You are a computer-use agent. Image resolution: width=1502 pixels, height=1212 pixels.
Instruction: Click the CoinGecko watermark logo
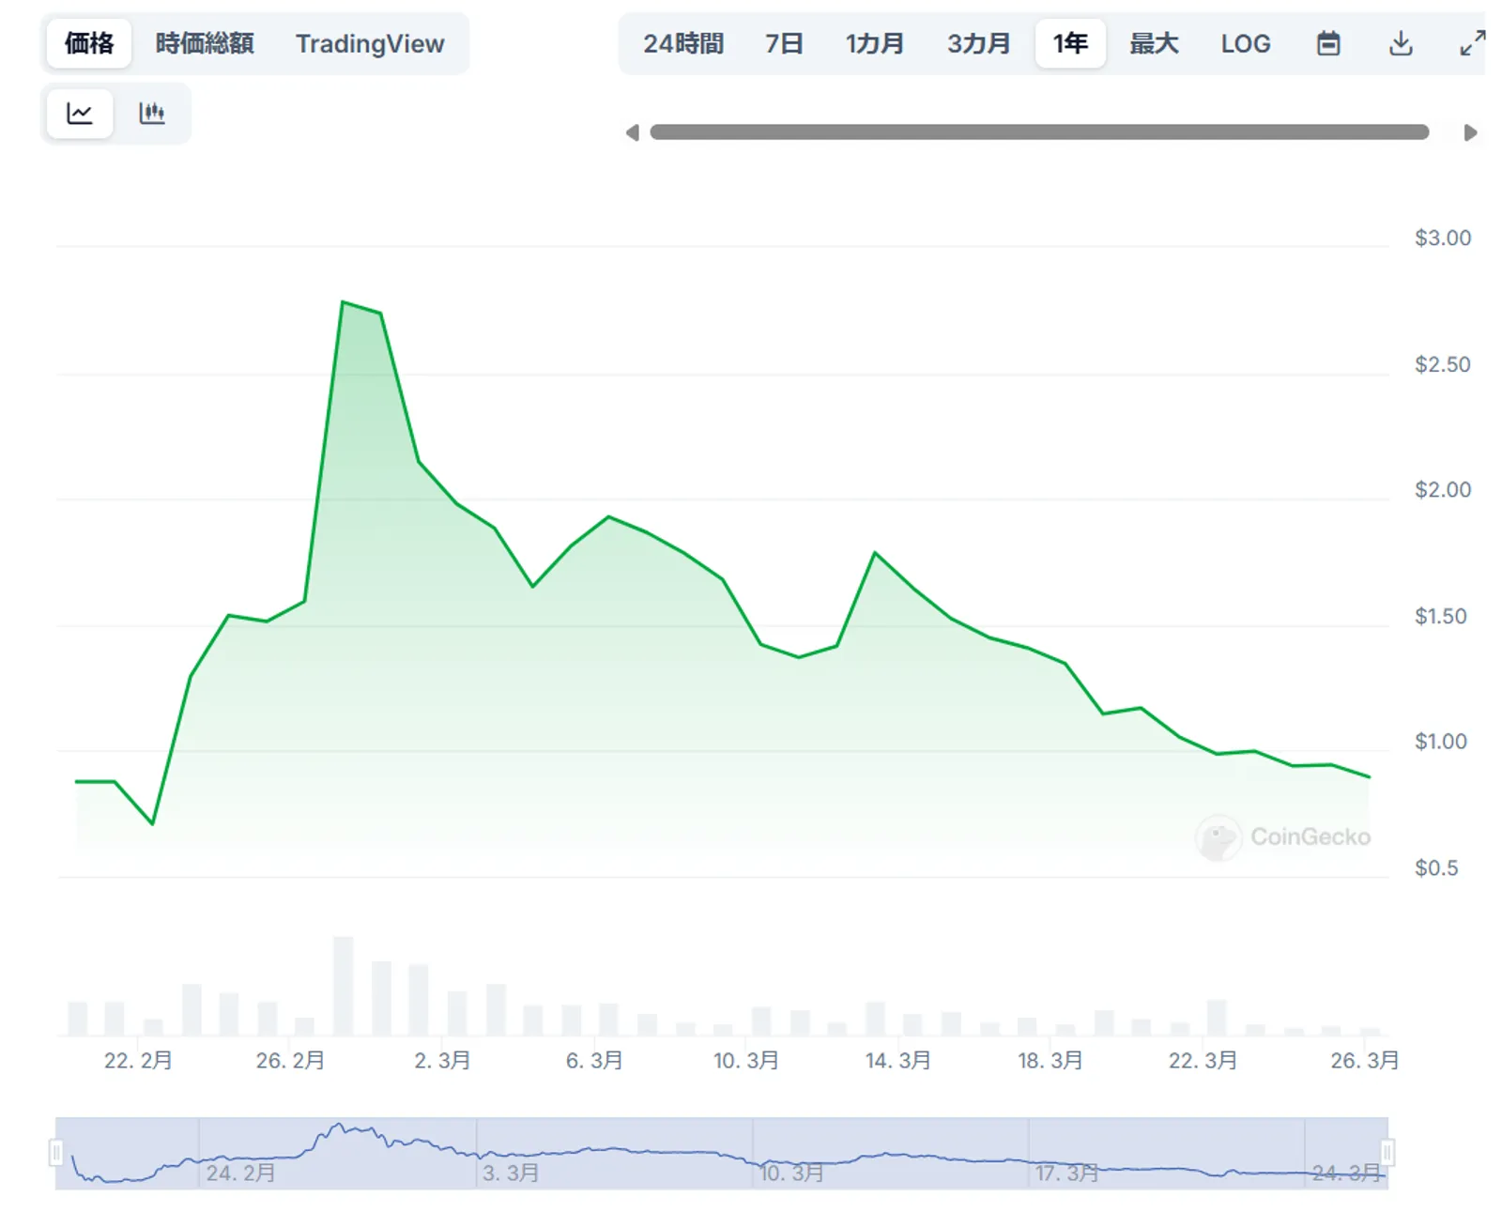click(1283, 836)
